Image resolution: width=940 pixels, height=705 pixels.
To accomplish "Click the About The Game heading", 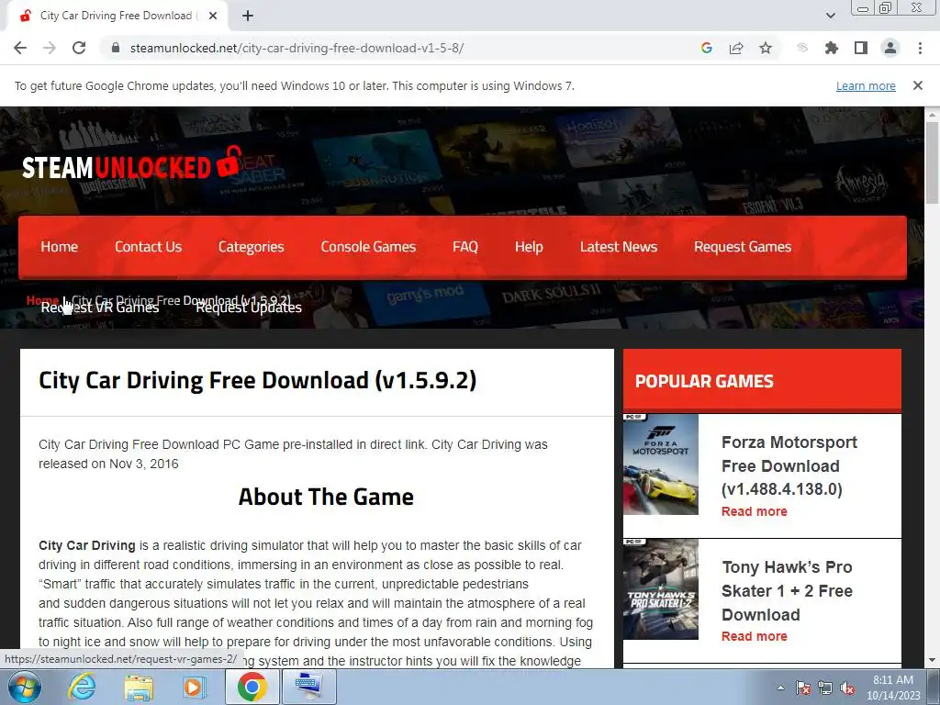I will click(x=326, y=497).
